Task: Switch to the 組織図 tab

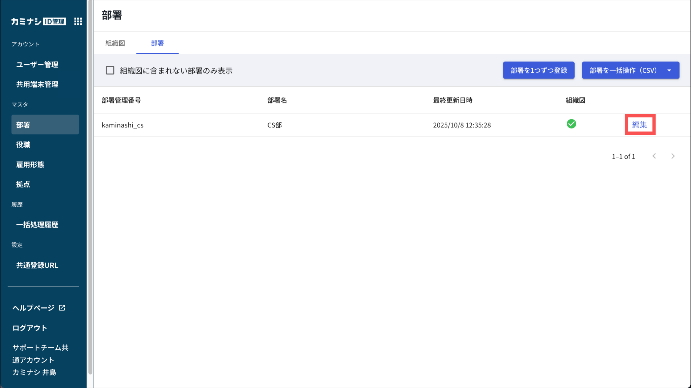Action: click(115, 43)
